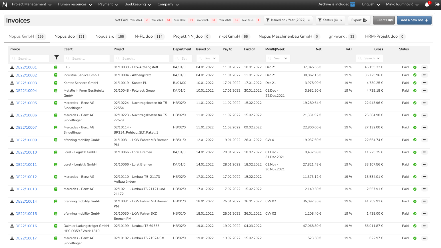The width and height of the screenshot is (441, 248).
Task: Toggle the Year 2023 not-paid count badge
Action: click(169, 20)
